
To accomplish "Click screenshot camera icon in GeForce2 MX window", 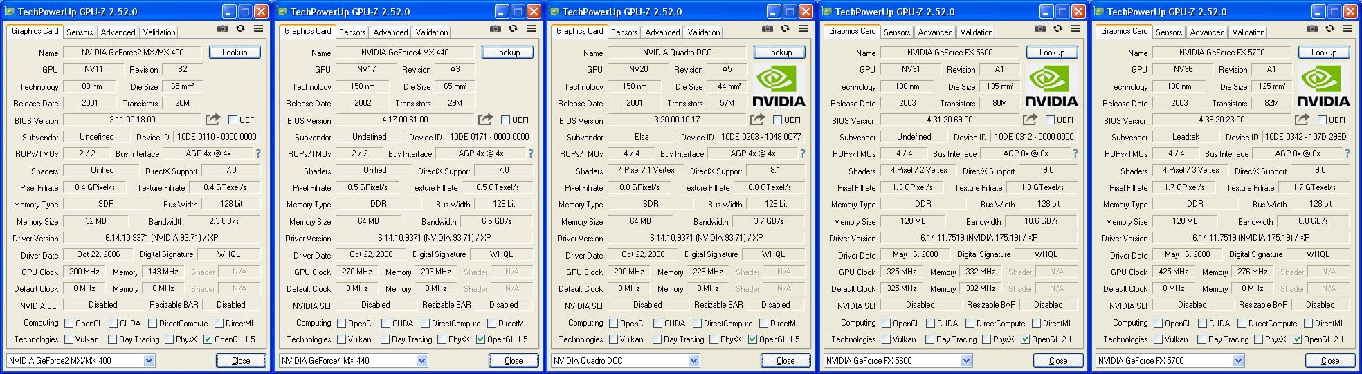I will click(222, 29).
